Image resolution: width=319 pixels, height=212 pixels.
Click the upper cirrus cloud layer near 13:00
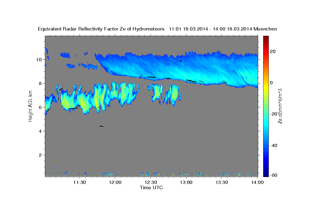coord(186,68)
